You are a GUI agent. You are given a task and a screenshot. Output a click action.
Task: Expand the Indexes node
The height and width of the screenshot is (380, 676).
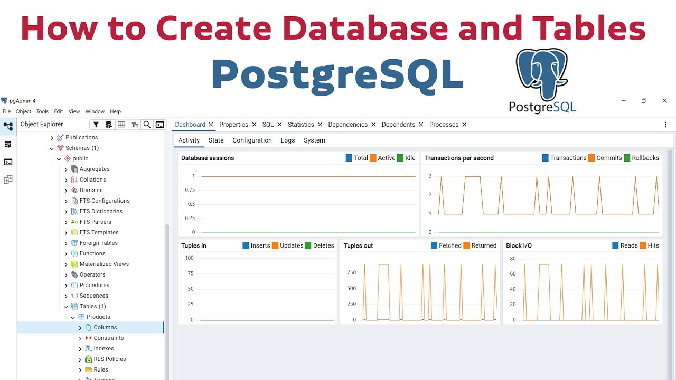80,349
